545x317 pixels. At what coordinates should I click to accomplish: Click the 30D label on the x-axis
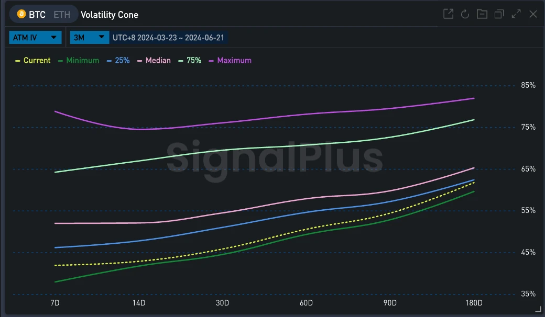coord(222,303)
